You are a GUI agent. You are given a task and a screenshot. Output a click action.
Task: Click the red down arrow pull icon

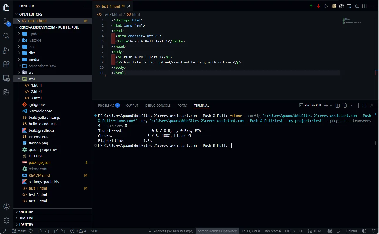319,6
